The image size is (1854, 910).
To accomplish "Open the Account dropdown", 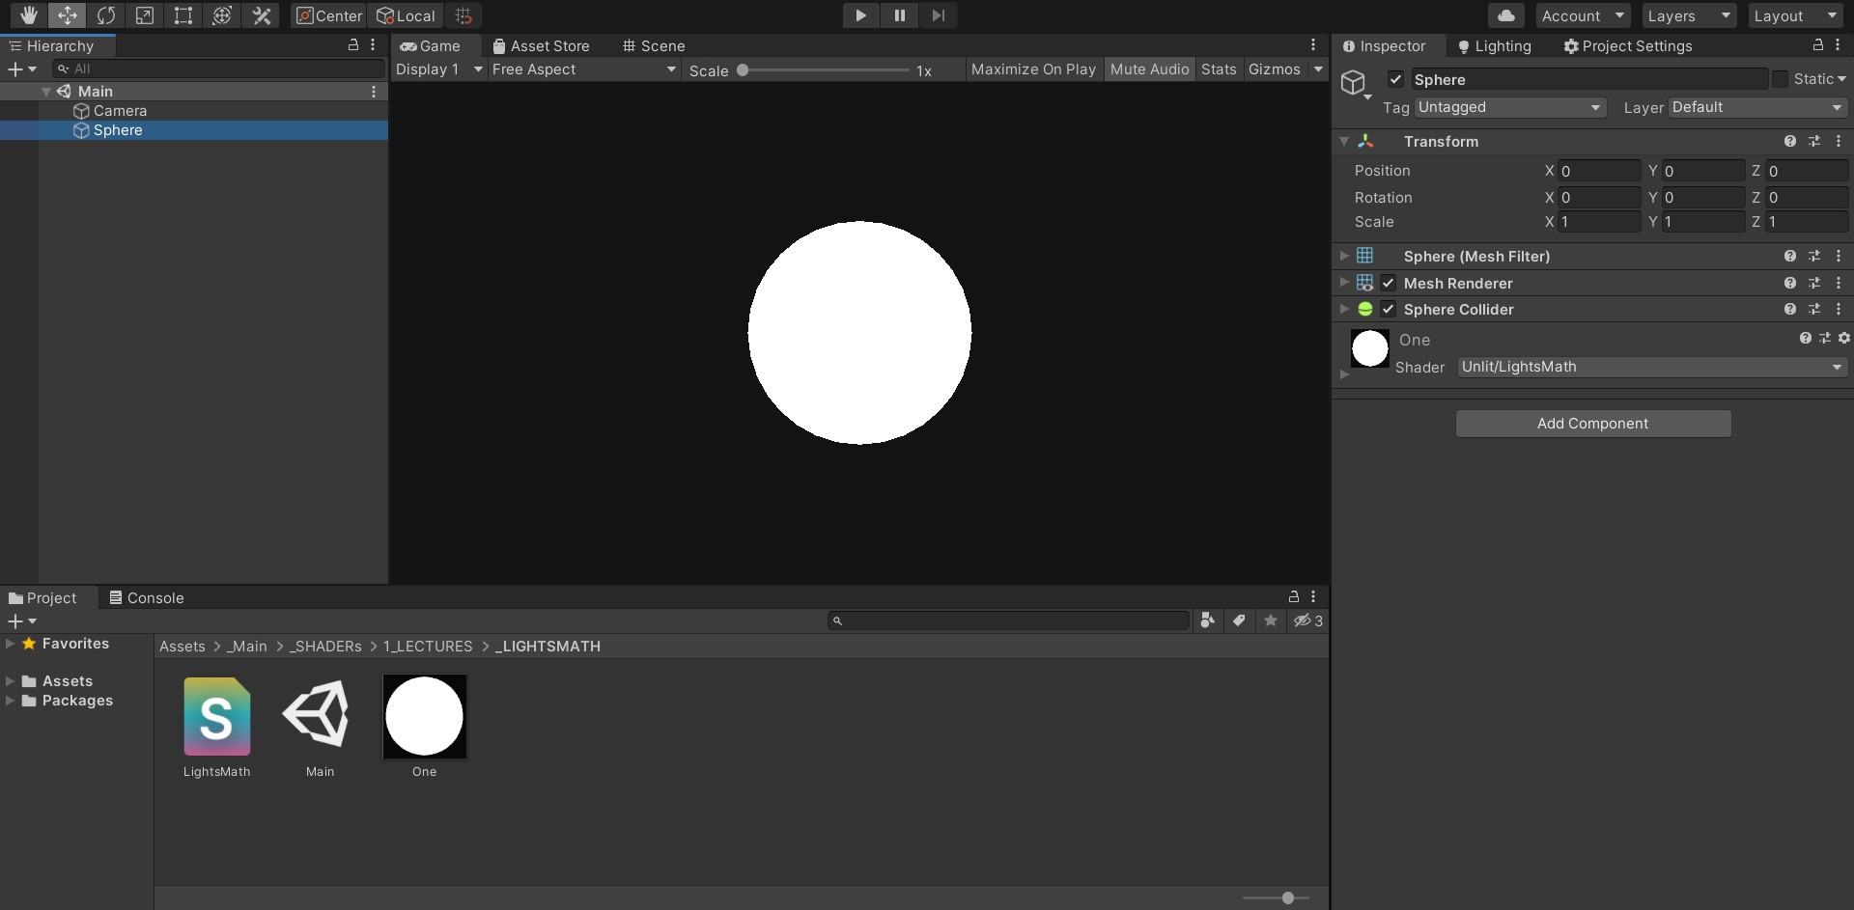I will [1584, 15].
